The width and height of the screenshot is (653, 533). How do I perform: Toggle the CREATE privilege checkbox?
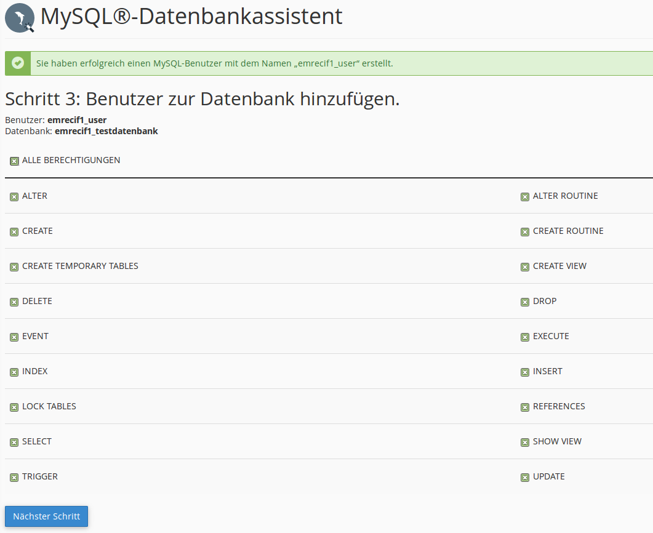pyautogui.click(x=14, y=231)
